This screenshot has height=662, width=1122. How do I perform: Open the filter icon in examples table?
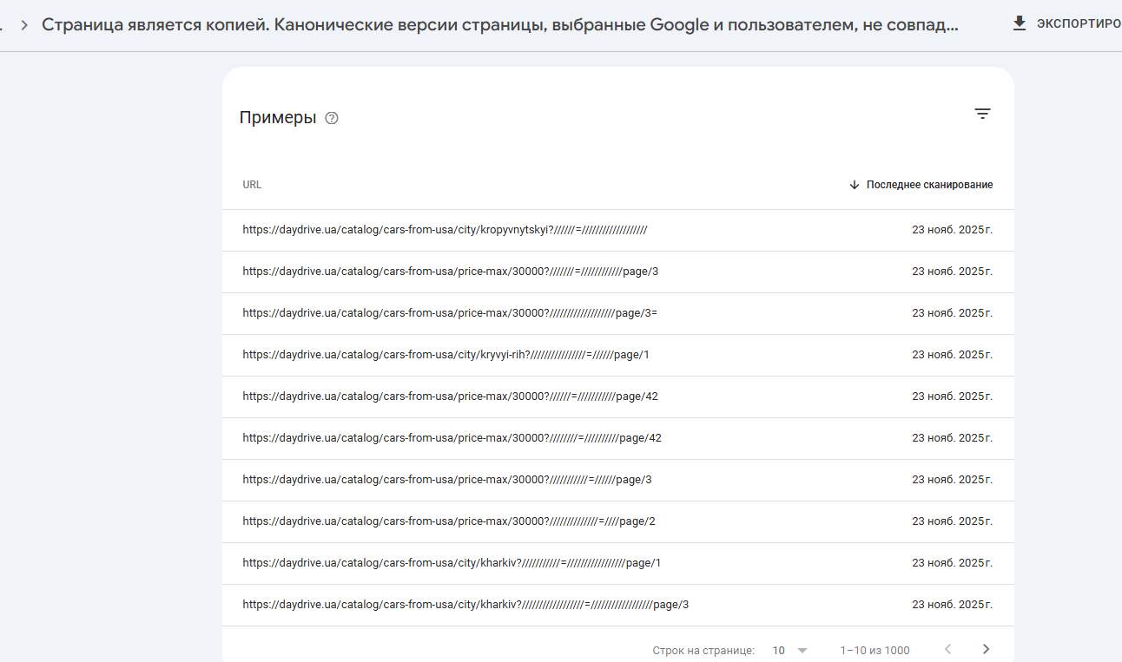pyautogui.click(x=982, y=114)
